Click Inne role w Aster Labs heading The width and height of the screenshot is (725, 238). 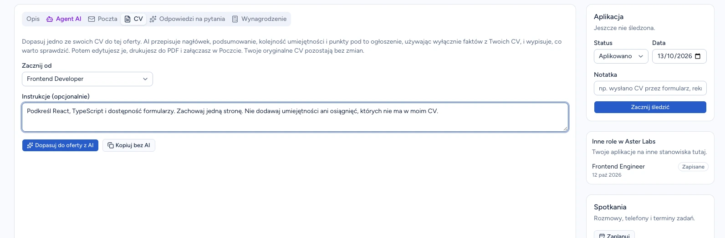[x=624, y=142]
